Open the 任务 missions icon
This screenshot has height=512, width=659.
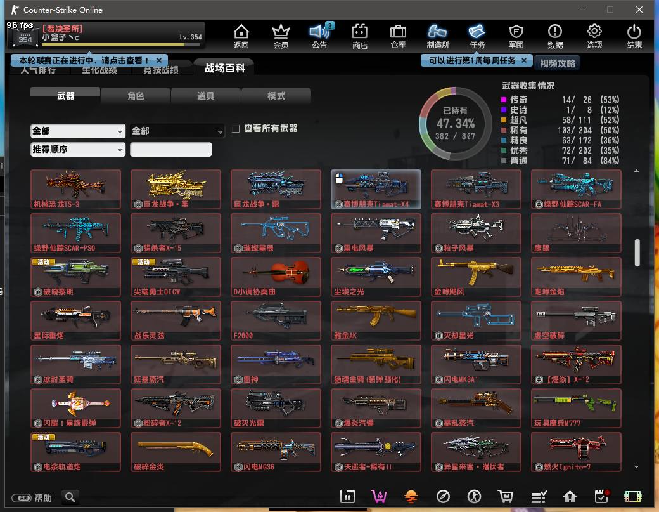click(477, 37)
